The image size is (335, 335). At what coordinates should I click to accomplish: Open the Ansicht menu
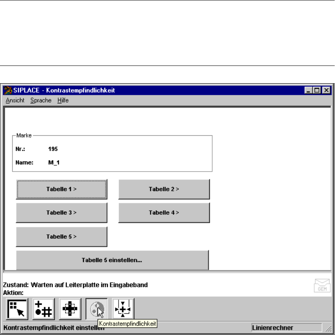[x=15, y=100]
